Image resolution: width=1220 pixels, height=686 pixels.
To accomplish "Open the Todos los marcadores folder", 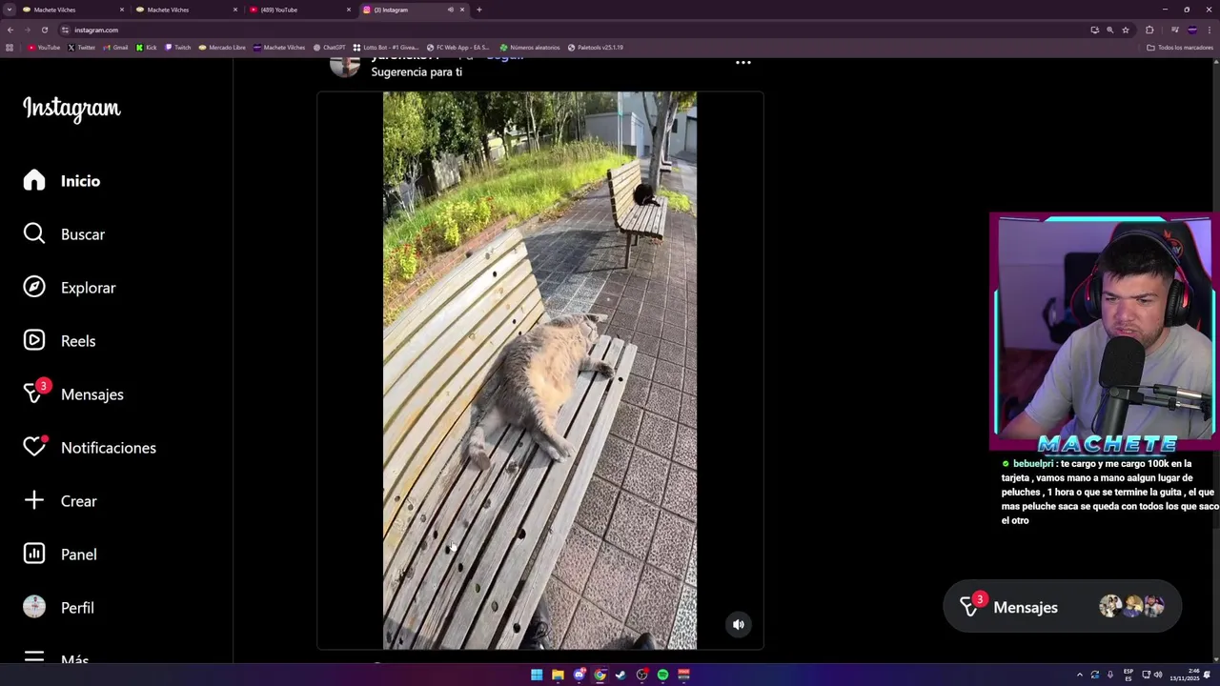I will (x=1180, y=48).
